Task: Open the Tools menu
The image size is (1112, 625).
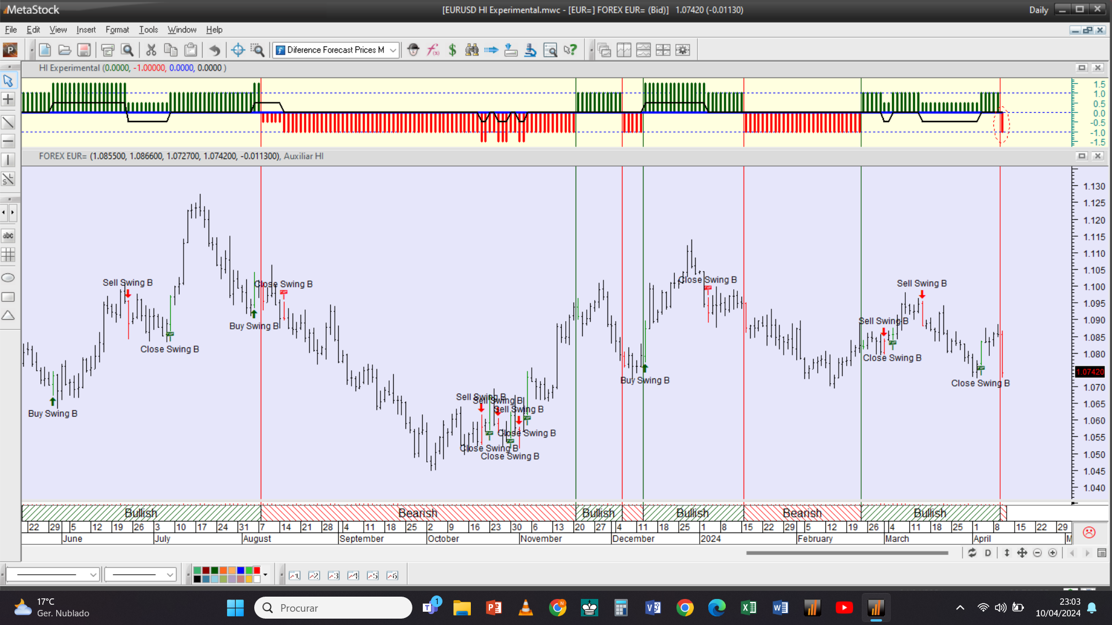Action: [148, 30]
